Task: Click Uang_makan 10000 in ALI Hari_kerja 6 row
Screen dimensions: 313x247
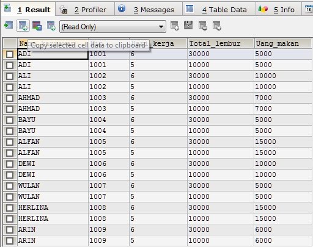Action: coord(283,76)
